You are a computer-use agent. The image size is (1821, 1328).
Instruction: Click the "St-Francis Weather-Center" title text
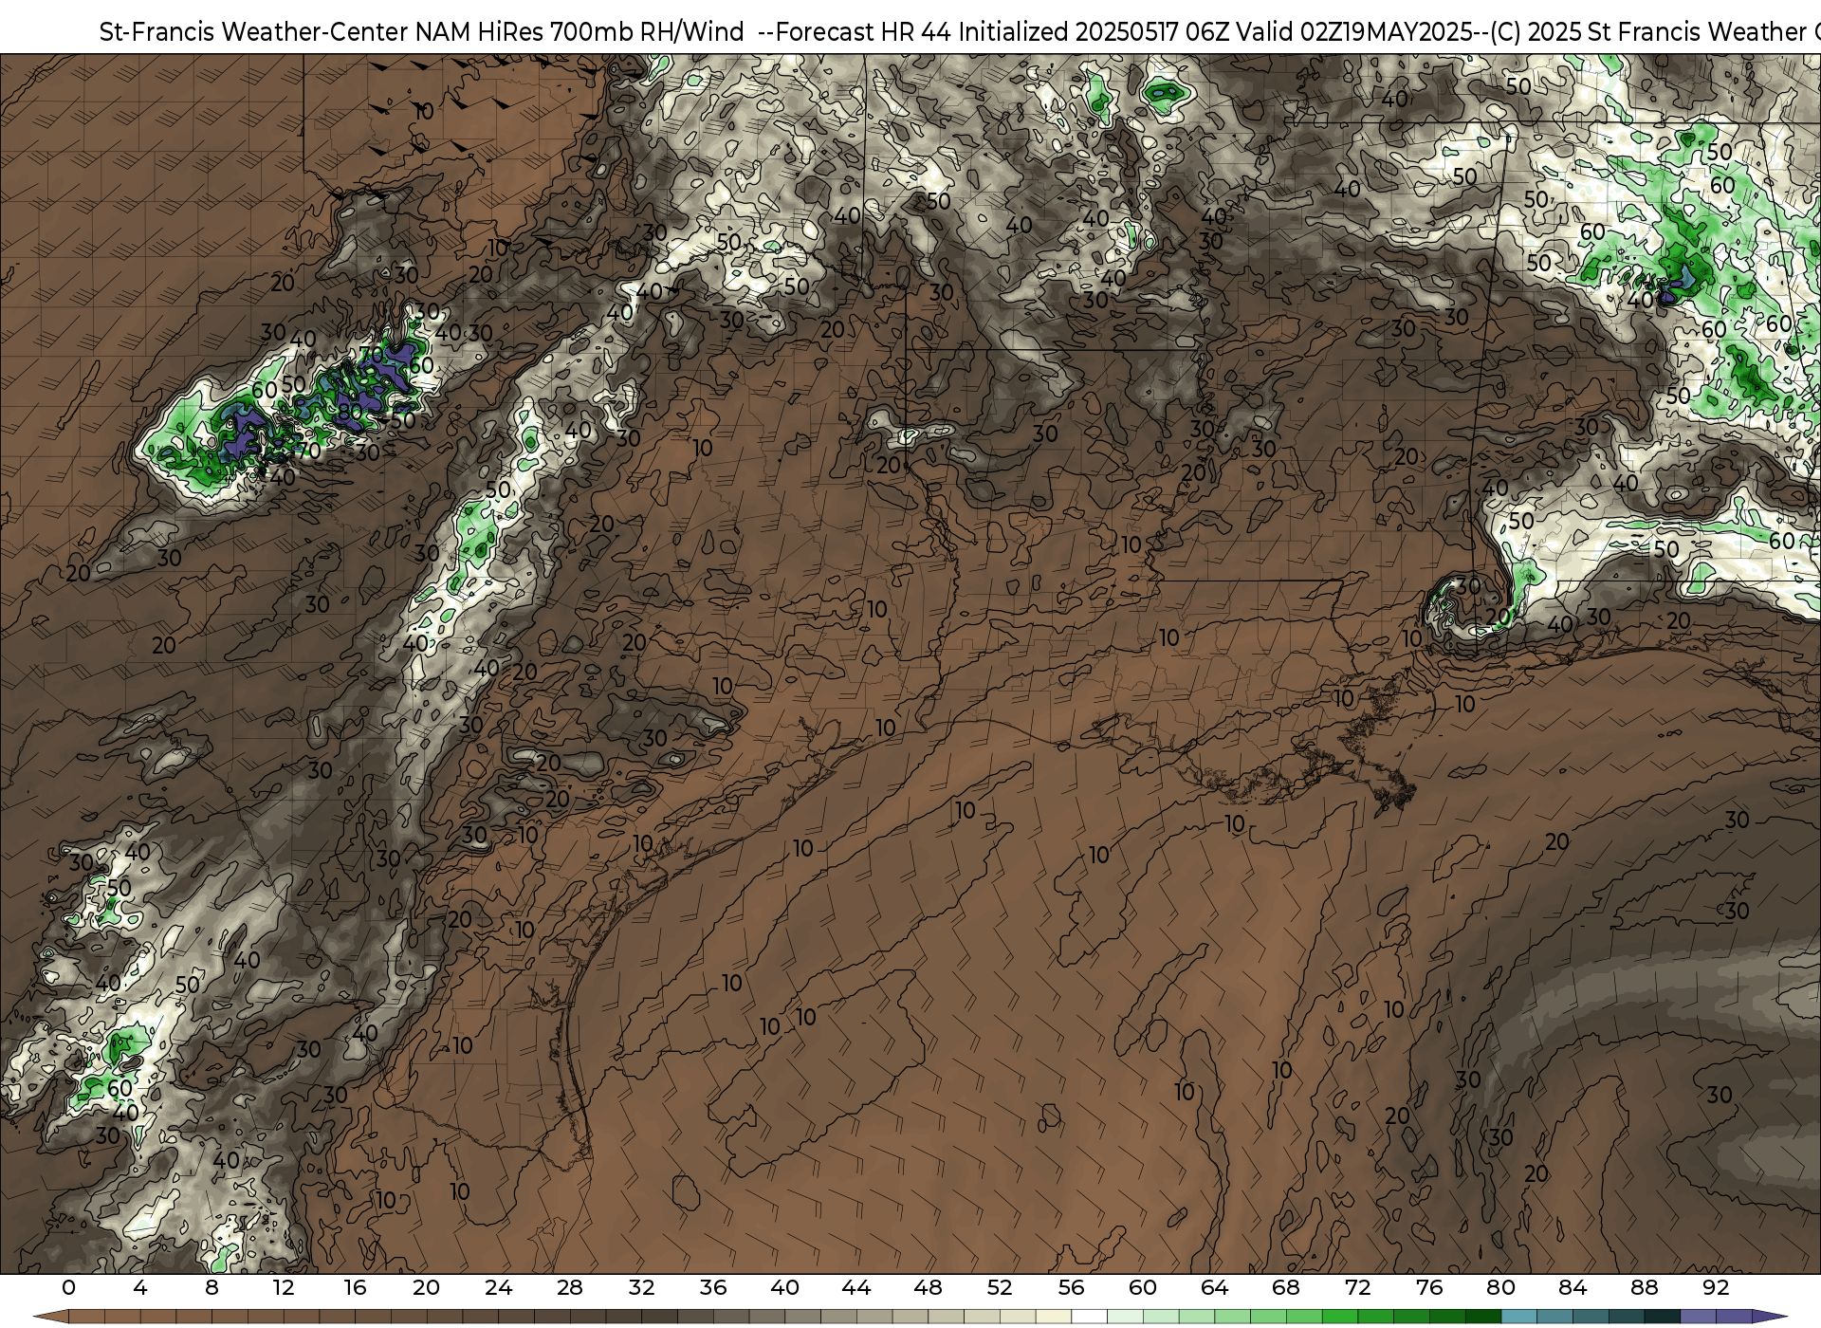pos(254,32)
